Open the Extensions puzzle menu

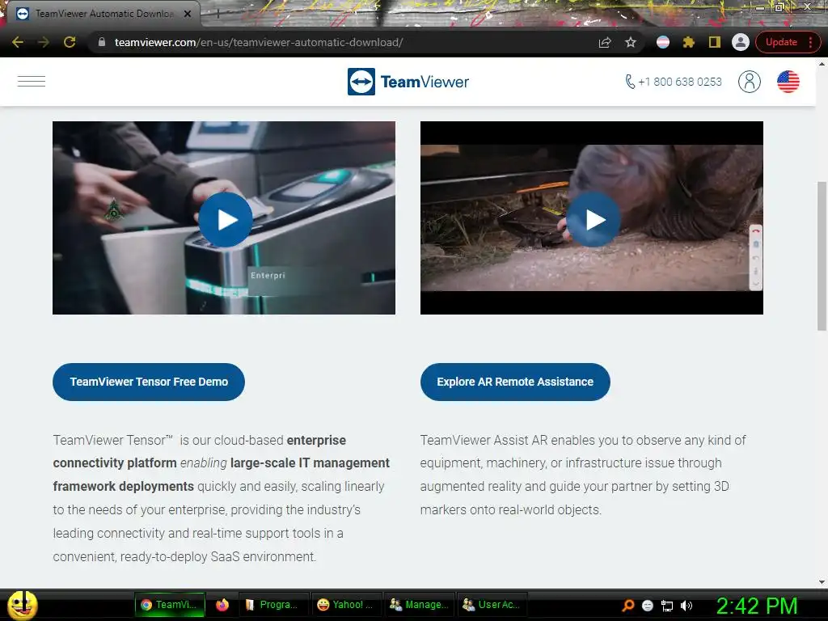[x=689, y=42]
